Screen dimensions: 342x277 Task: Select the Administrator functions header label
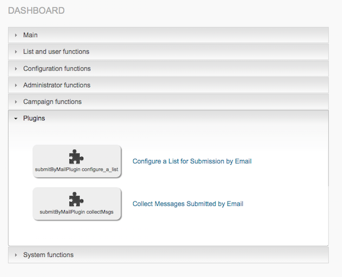[57, 85]
